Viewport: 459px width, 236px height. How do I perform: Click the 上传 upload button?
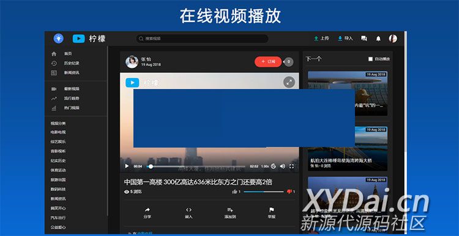pos(321,38)
